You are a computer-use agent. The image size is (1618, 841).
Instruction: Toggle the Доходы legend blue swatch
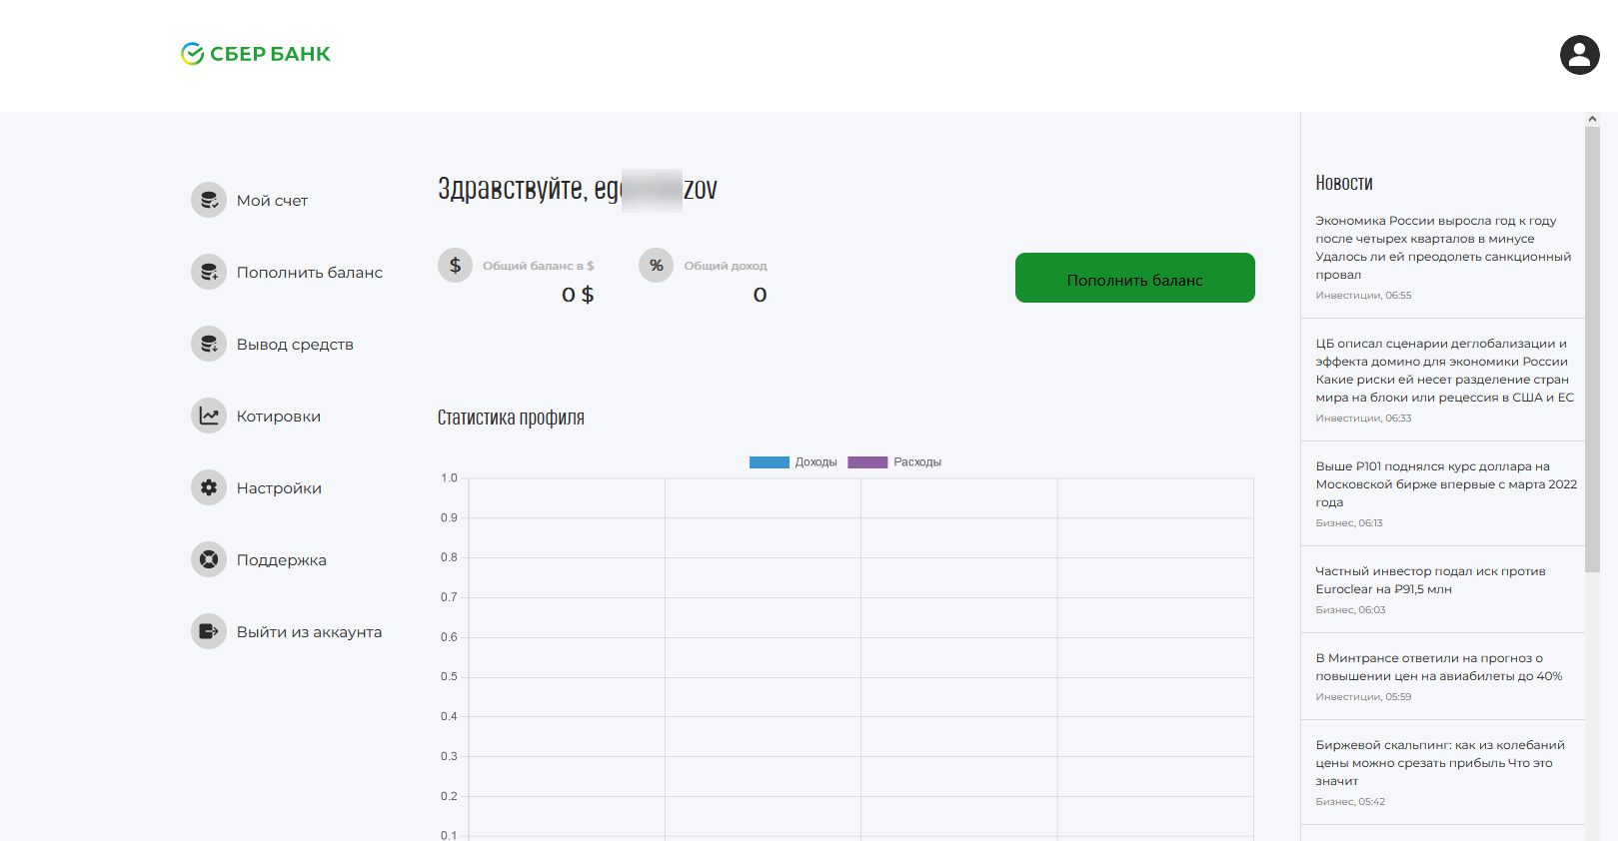[x=770, y=462]
